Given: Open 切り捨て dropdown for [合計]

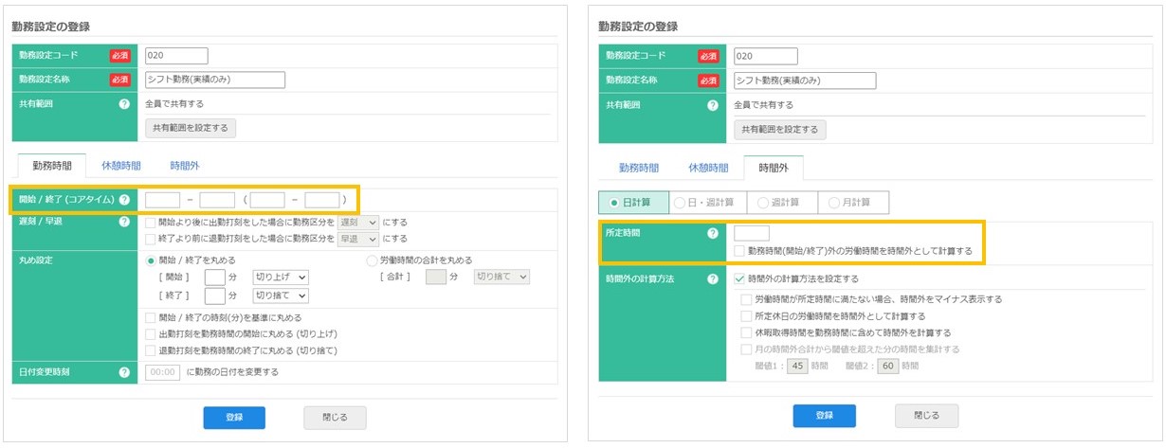Looking at the screenshot, I should point(501,278).
